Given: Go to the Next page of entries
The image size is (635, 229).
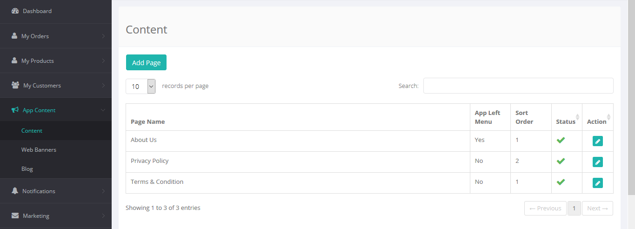Looking at the screenshot, I should point(597,209).
